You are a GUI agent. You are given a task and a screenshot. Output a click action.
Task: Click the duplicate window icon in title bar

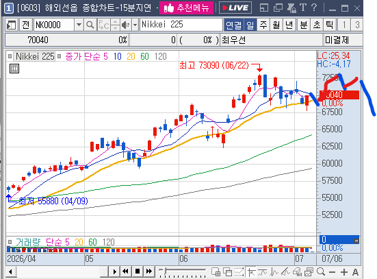[x=278, y=8]
